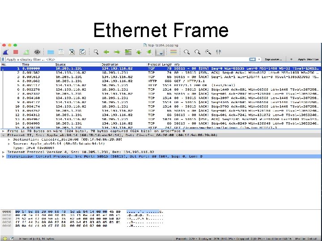Go to a specified packet
The image size is (322, 241).
click(128, 52)
